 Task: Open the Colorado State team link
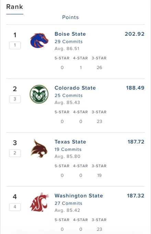pyautogui.click(x=75, y=88)
